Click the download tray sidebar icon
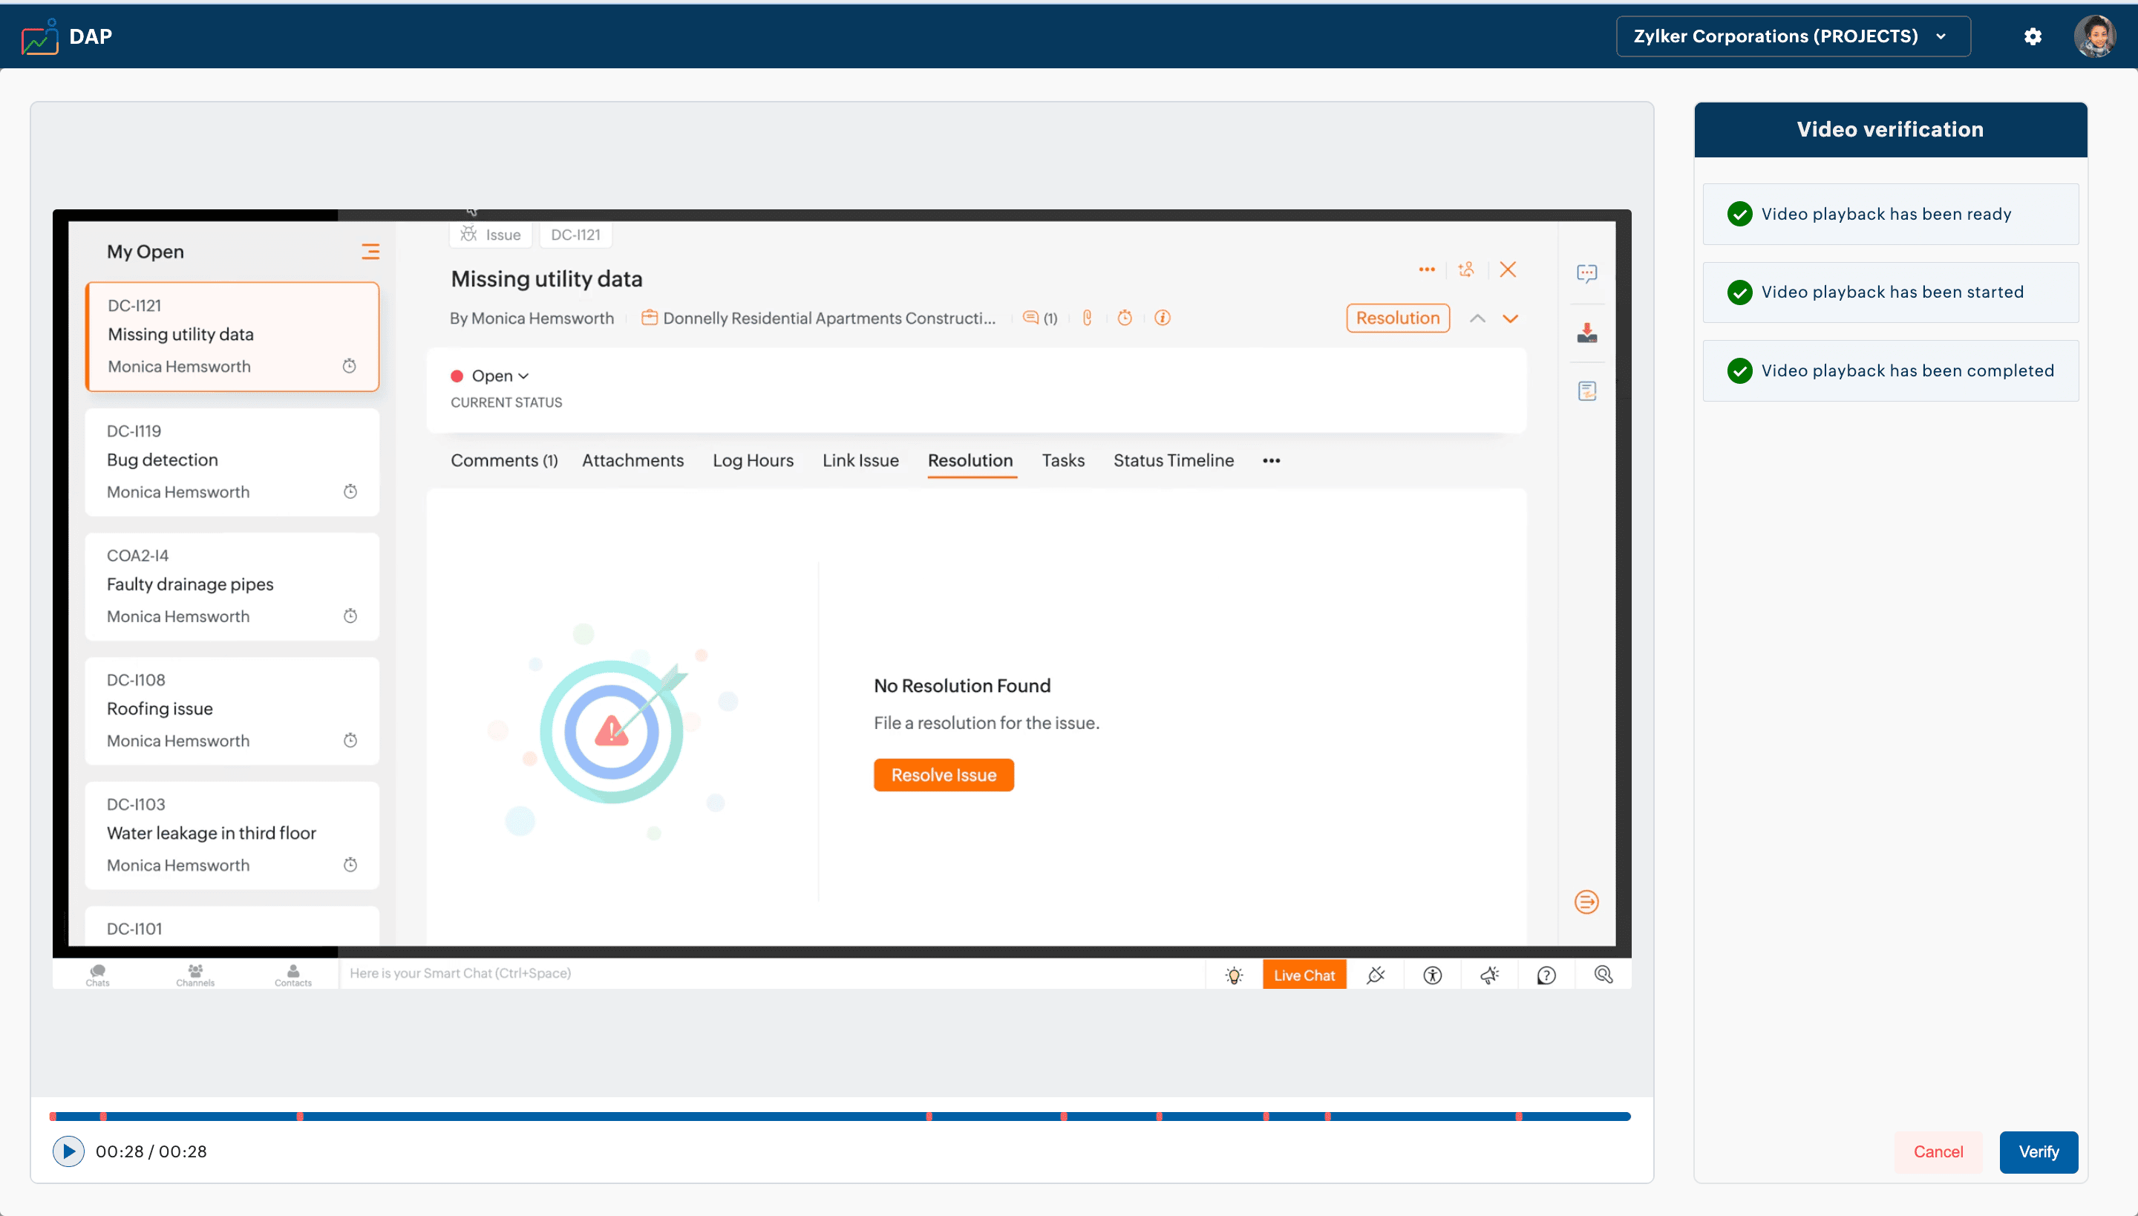This screenshot has height=1216, width=2138. (x=1587, y=333)
